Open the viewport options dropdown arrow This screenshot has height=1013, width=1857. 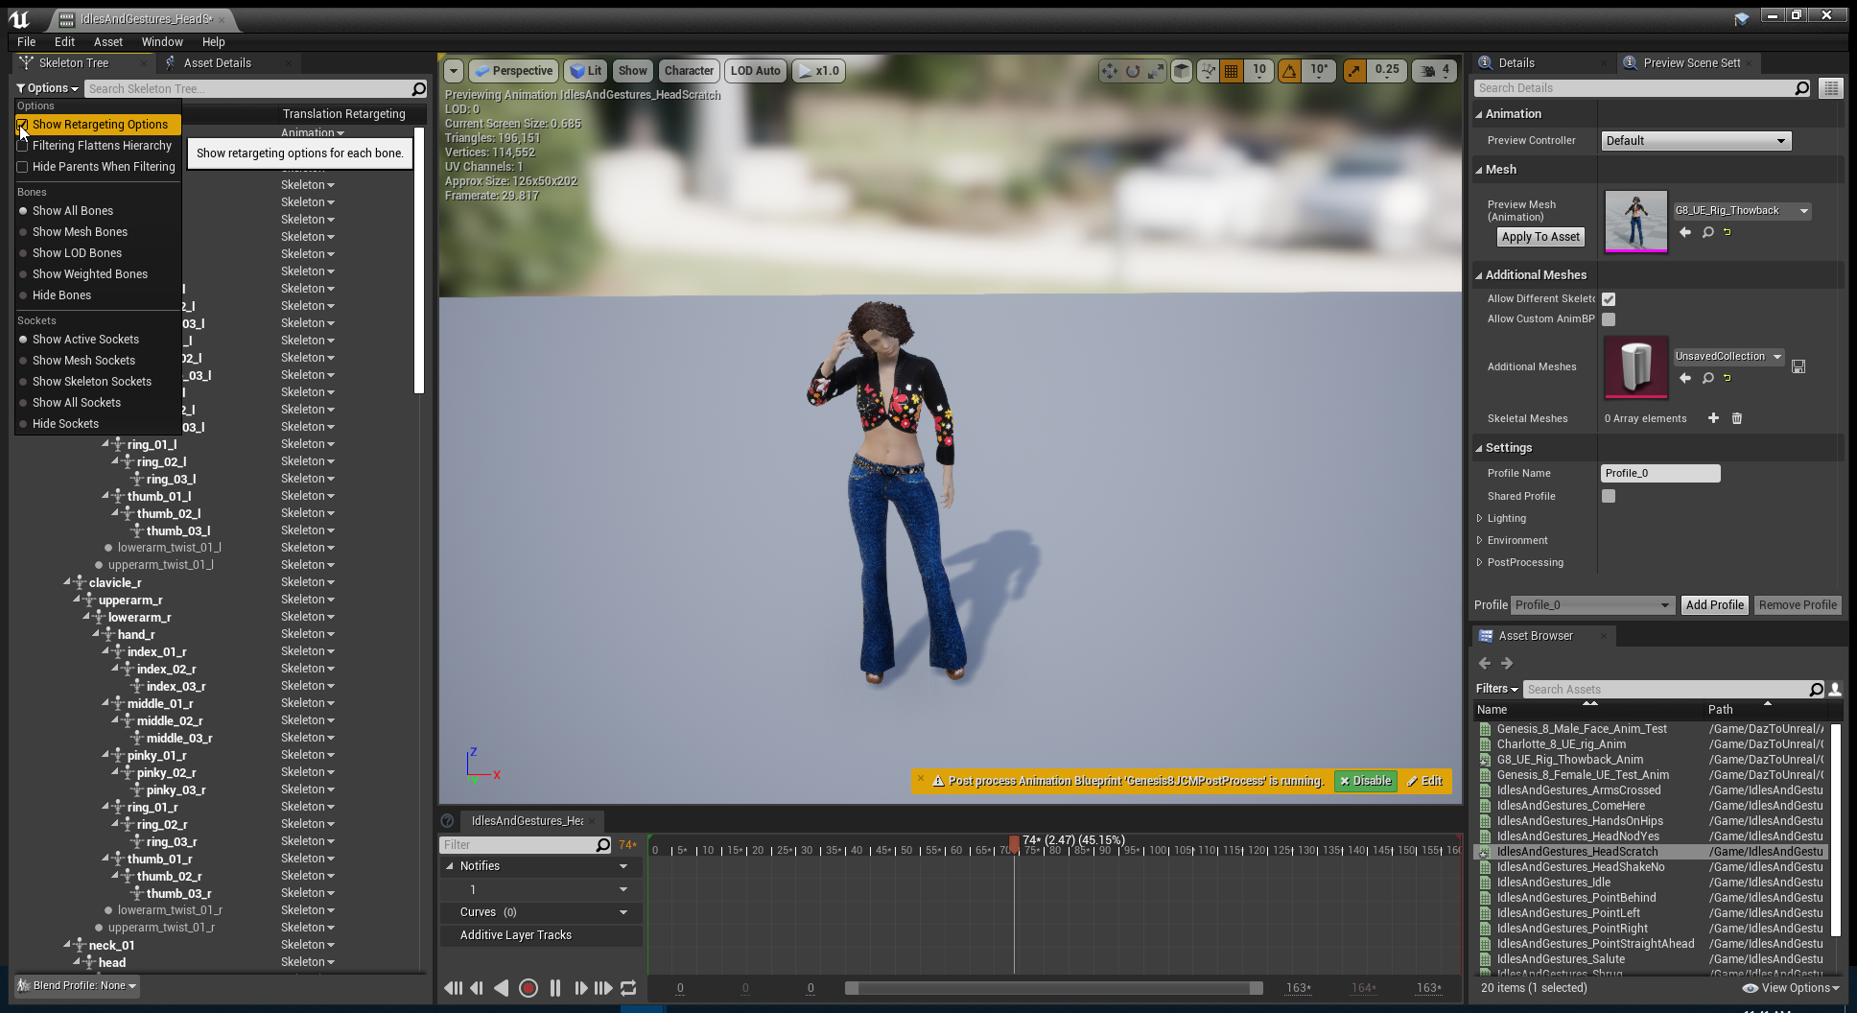(x=454, y=71)
